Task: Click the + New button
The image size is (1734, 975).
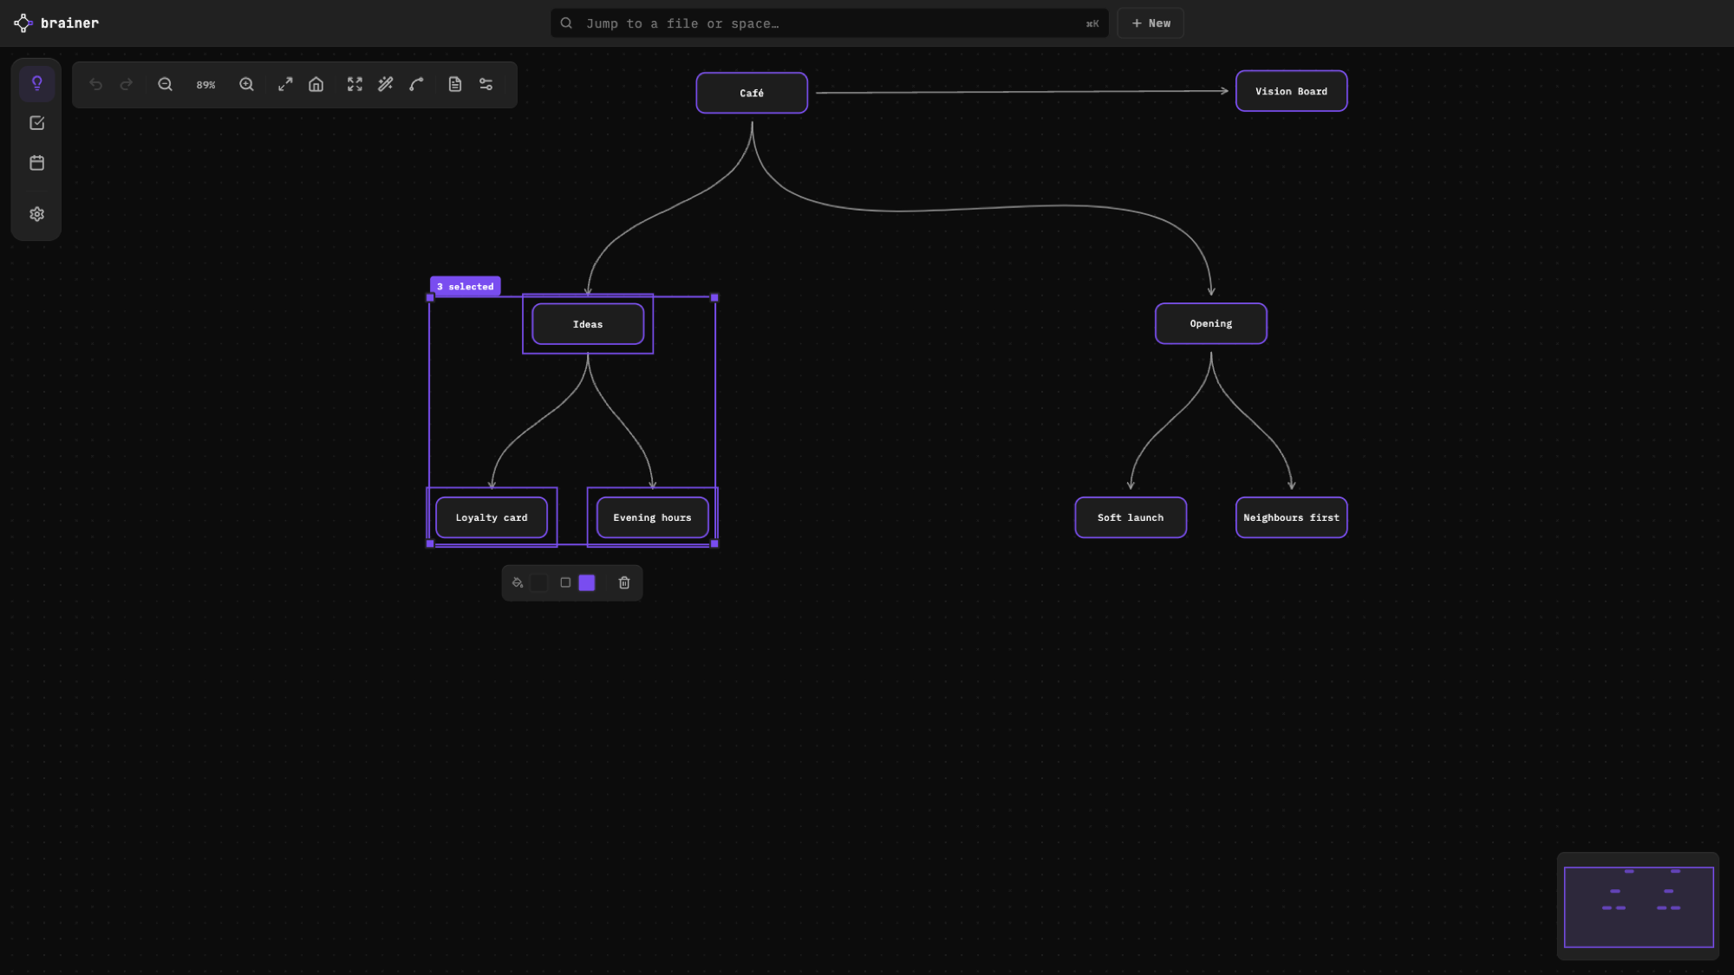Action: 1151,23
